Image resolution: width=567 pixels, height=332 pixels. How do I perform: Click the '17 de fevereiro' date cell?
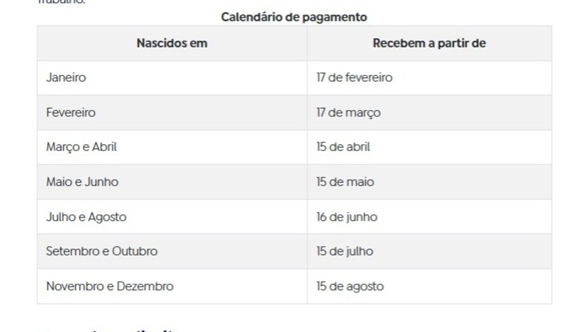430,78
